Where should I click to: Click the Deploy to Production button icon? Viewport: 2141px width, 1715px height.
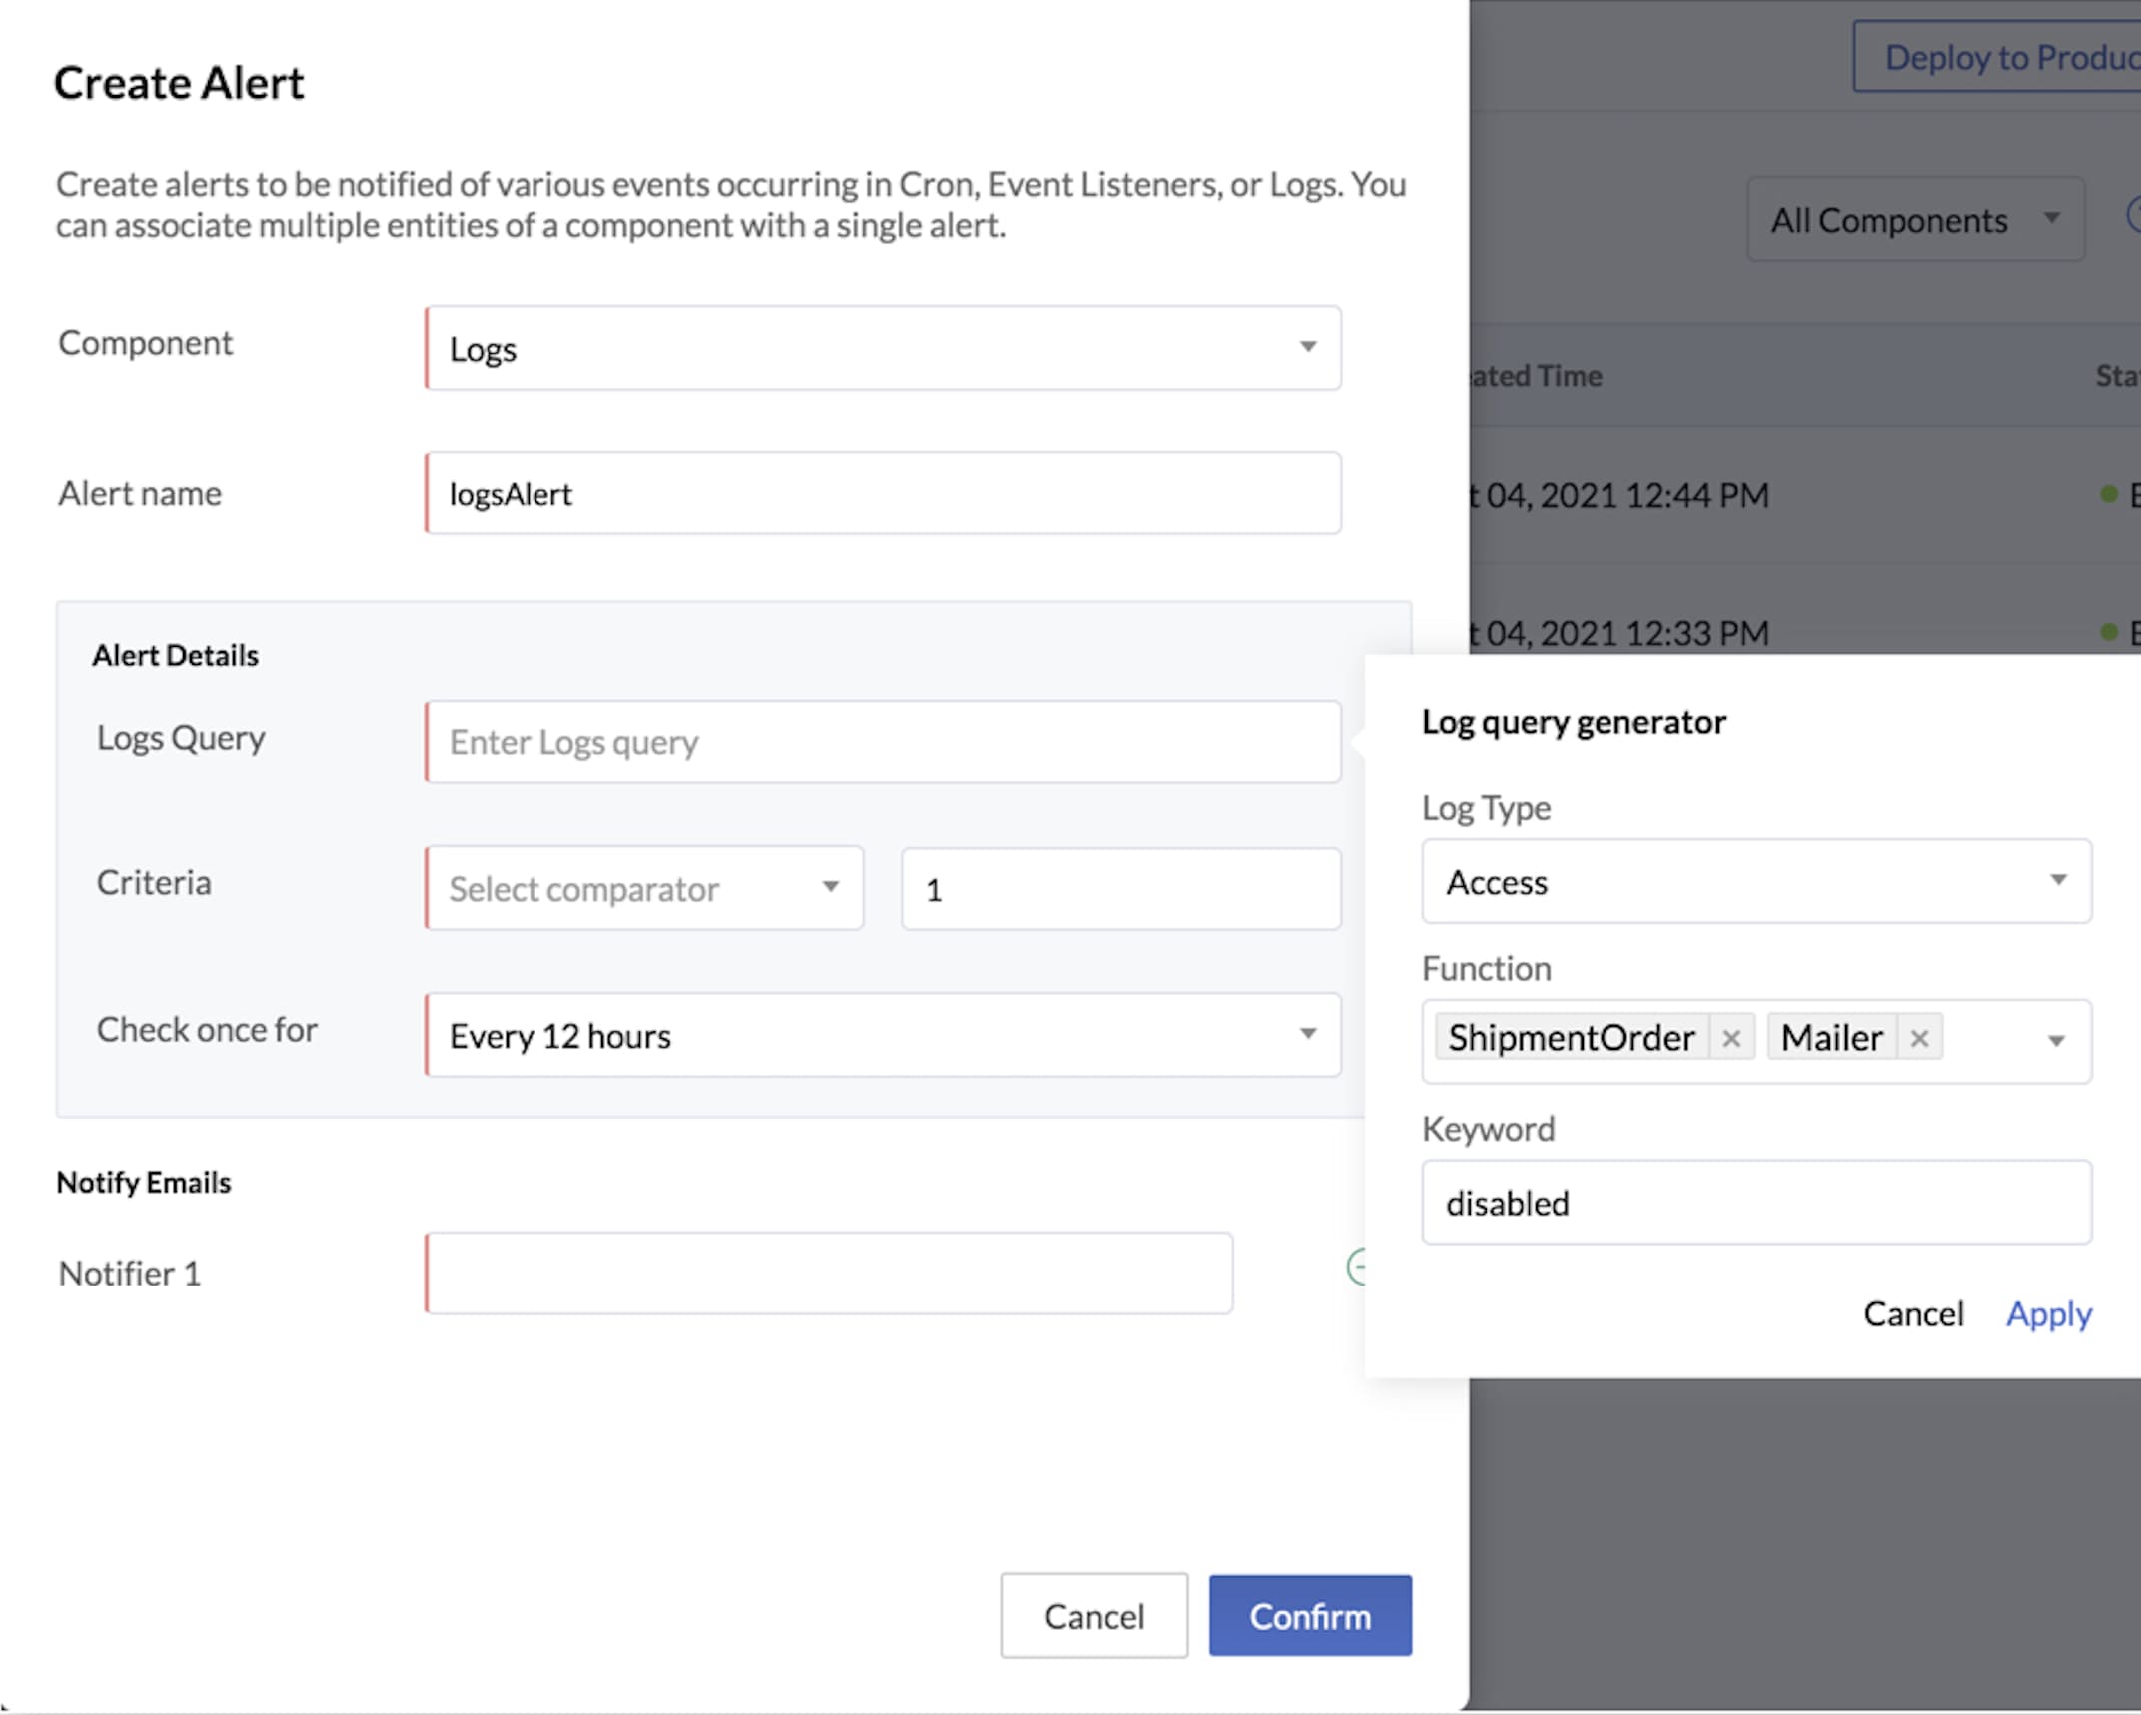[x=2011, y=58]
